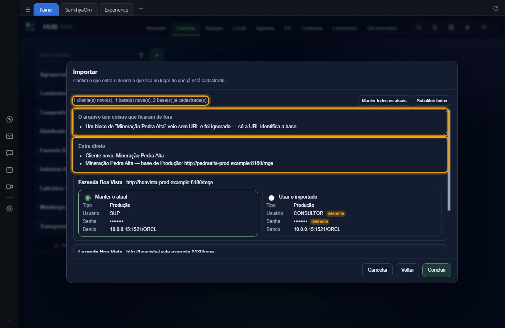This screenshot has height=328, width=505.
Task: Select the Manter o atual radio option
Action: click(x=87, y=198)
